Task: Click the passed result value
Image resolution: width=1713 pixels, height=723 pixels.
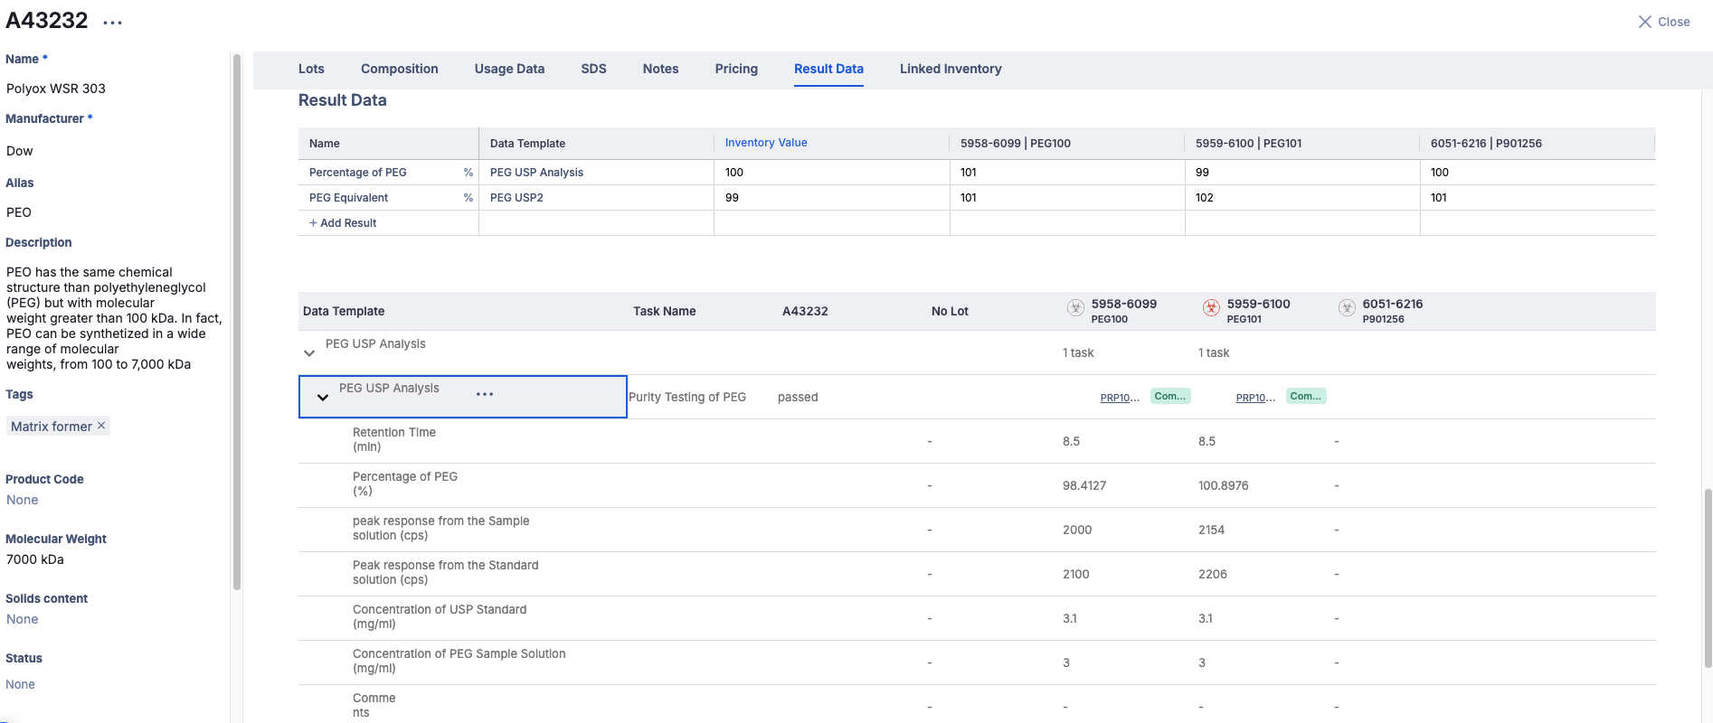Action: (x=798, y=397)
